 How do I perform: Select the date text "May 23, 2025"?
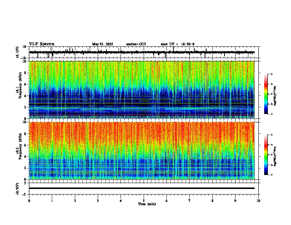click(x=103, y=44)
